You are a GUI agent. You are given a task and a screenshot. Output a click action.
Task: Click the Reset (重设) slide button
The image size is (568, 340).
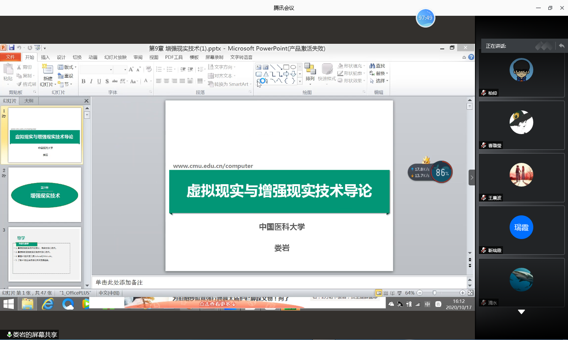point(65,76)
